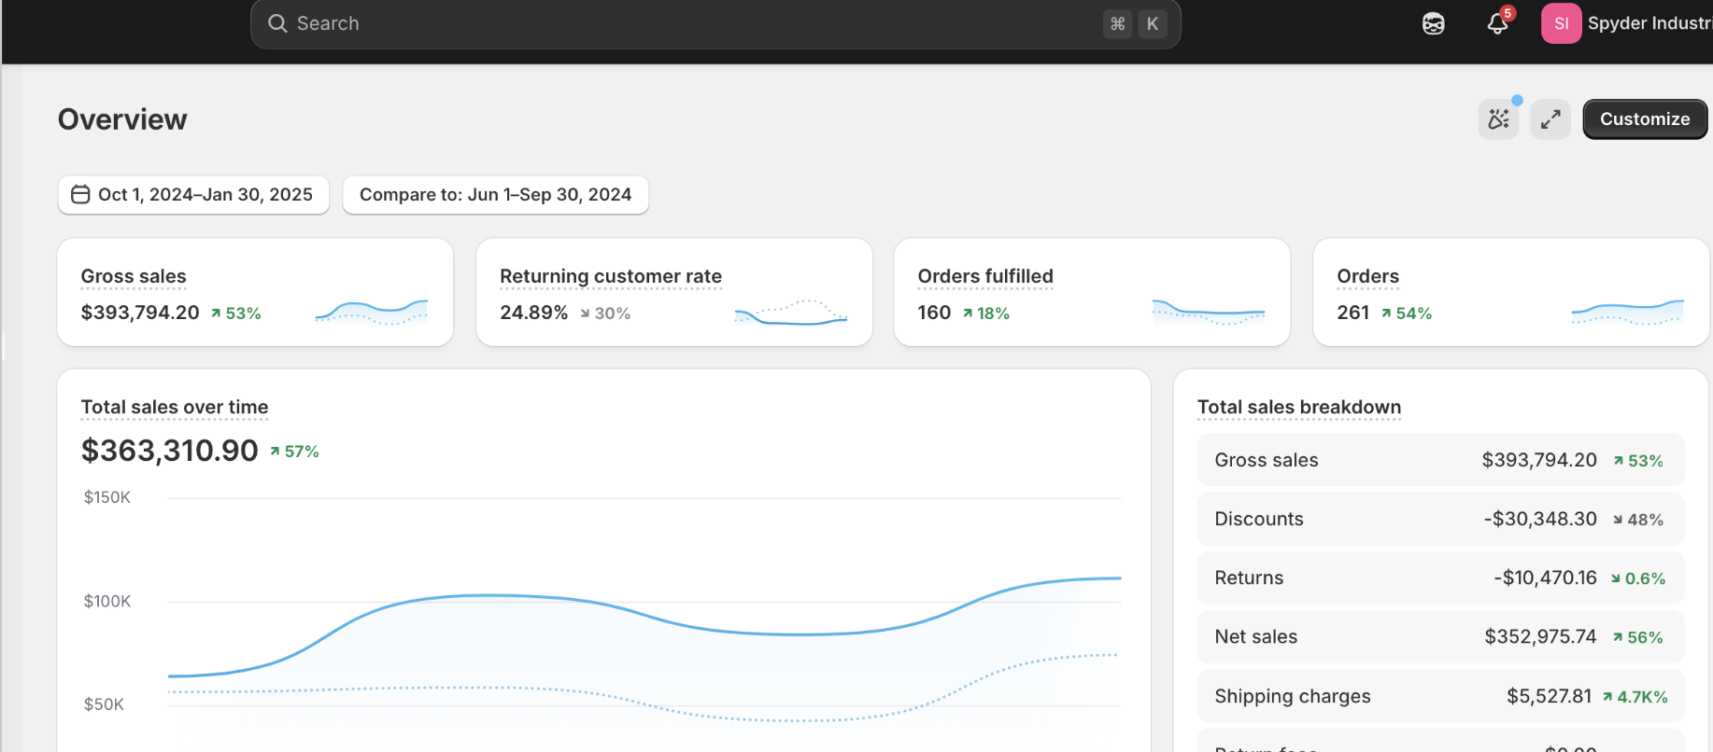Open the notifications bell
Screen dimensions: 1713x752
[x=1498, y=23]
